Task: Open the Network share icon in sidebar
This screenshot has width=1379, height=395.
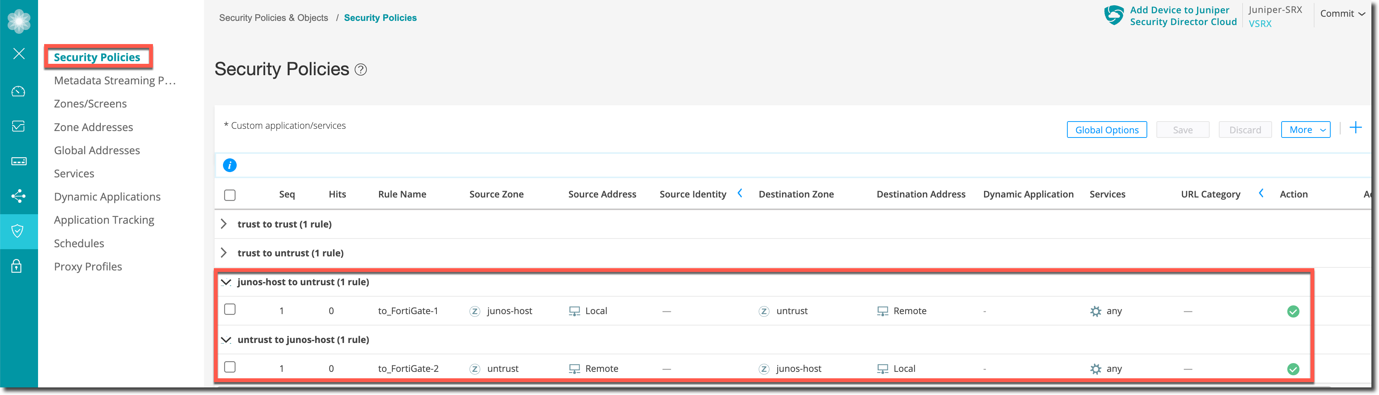Action: (x=18, y=196)
